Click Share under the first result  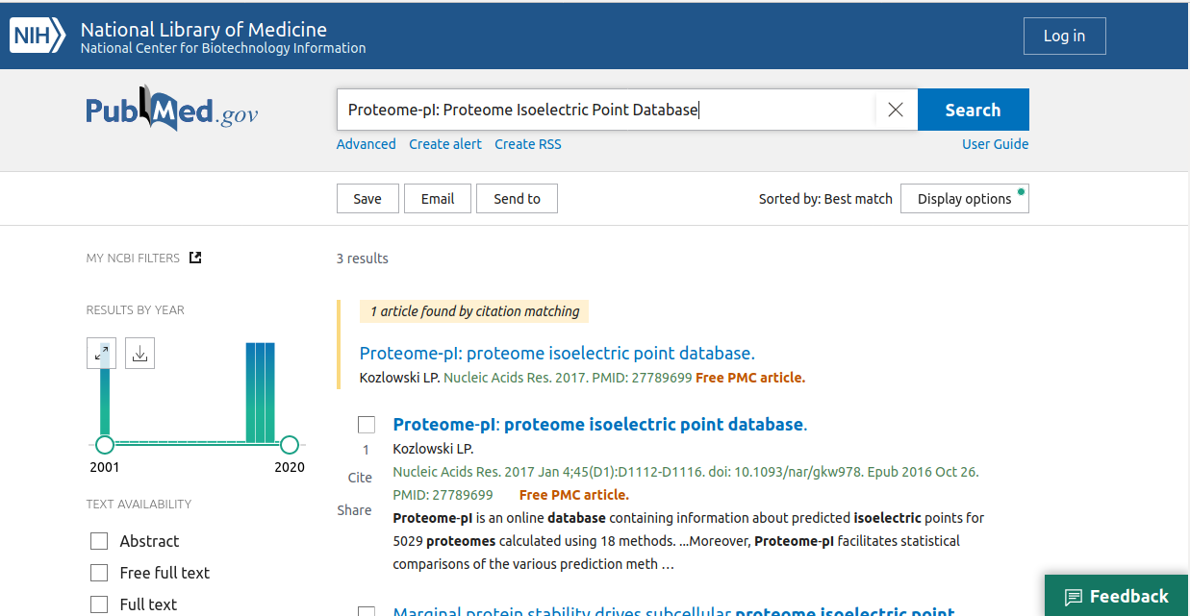(x=354, y=510)
